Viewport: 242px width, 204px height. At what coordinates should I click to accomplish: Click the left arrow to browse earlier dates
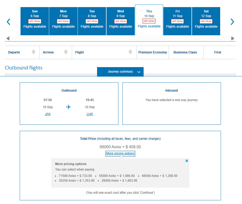[x=8, y=22]
